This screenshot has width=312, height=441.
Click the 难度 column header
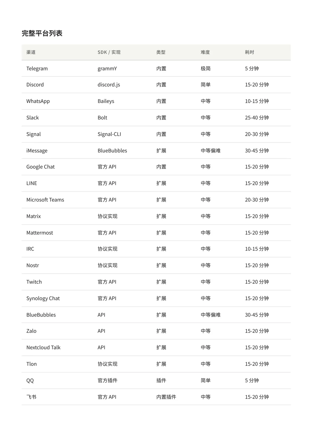205,52
